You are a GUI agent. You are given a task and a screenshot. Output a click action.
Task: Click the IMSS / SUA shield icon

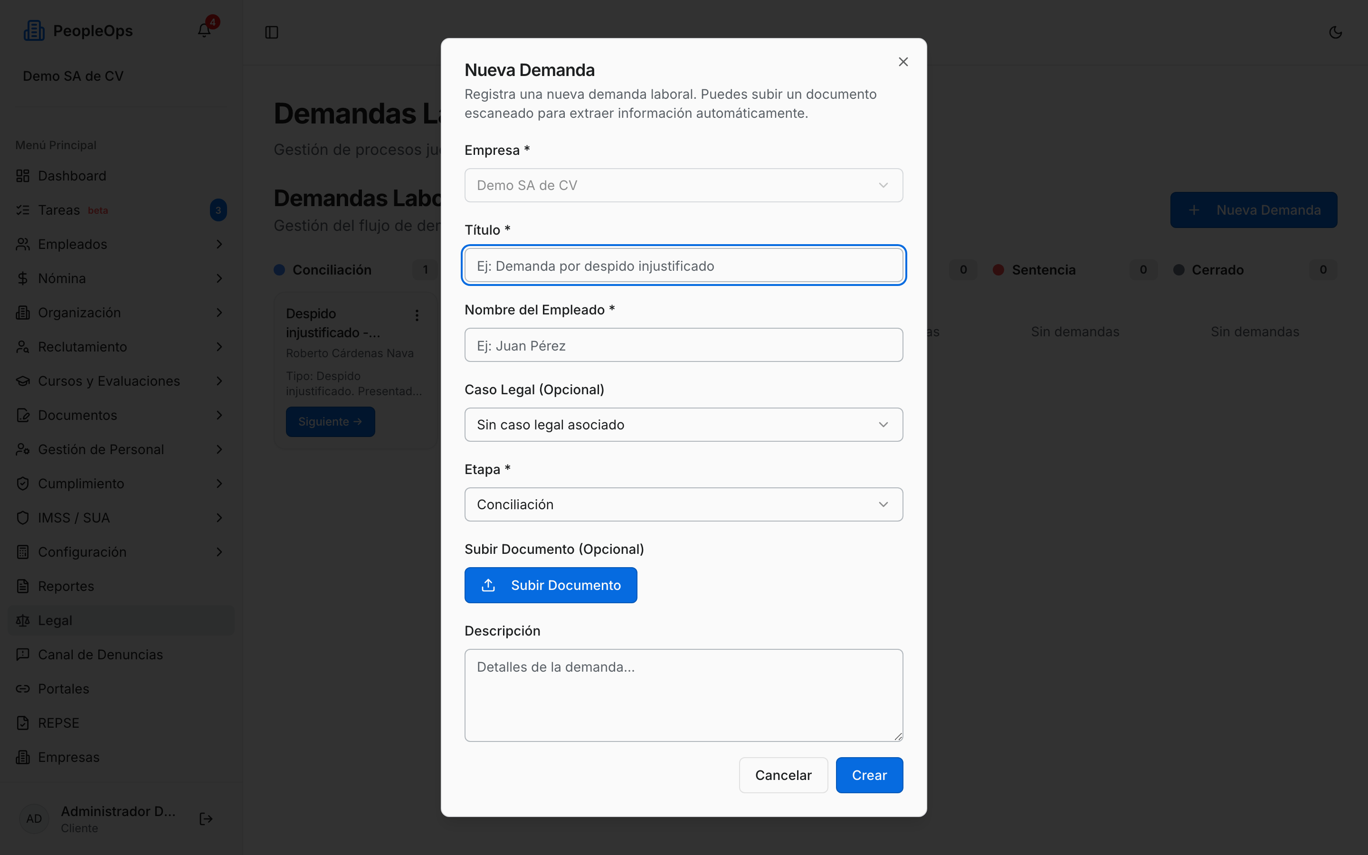[23, 518]
